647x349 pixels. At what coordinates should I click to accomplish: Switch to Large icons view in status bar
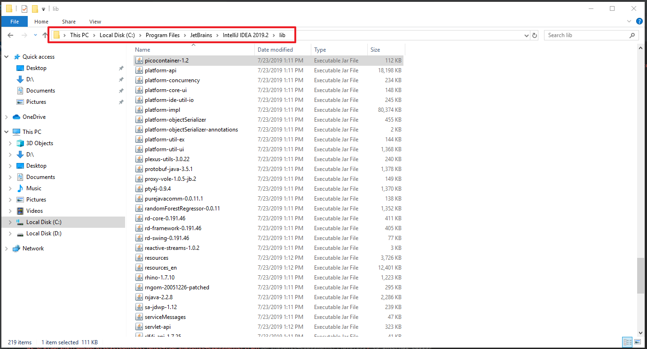click(637, 342)
